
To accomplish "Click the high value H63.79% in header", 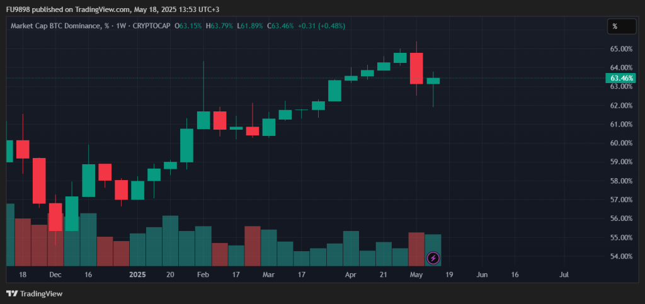I will pos(220,26).
